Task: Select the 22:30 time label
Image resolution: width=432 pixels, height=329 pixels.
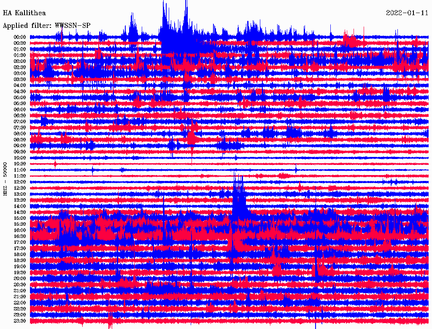Action: point(20,309)
